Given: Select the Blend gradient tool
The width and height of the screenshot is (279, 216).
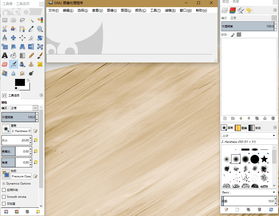Looking at the screenshot, I should pos(22,56).
